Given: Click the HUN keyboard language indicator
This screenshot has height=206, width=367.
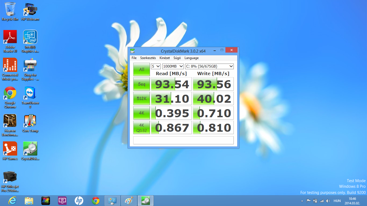Looking at the screenshot, I should pyautogui.click(x=337, y=201).
